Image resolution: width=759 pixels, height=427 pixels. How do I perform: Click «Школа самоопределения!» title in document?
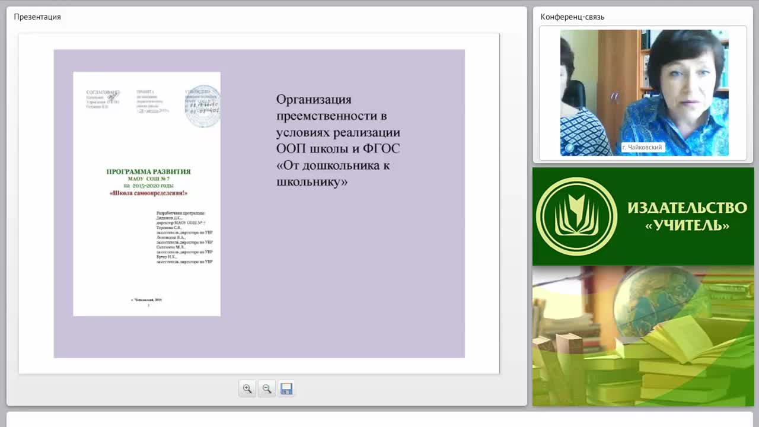(148, 193)
